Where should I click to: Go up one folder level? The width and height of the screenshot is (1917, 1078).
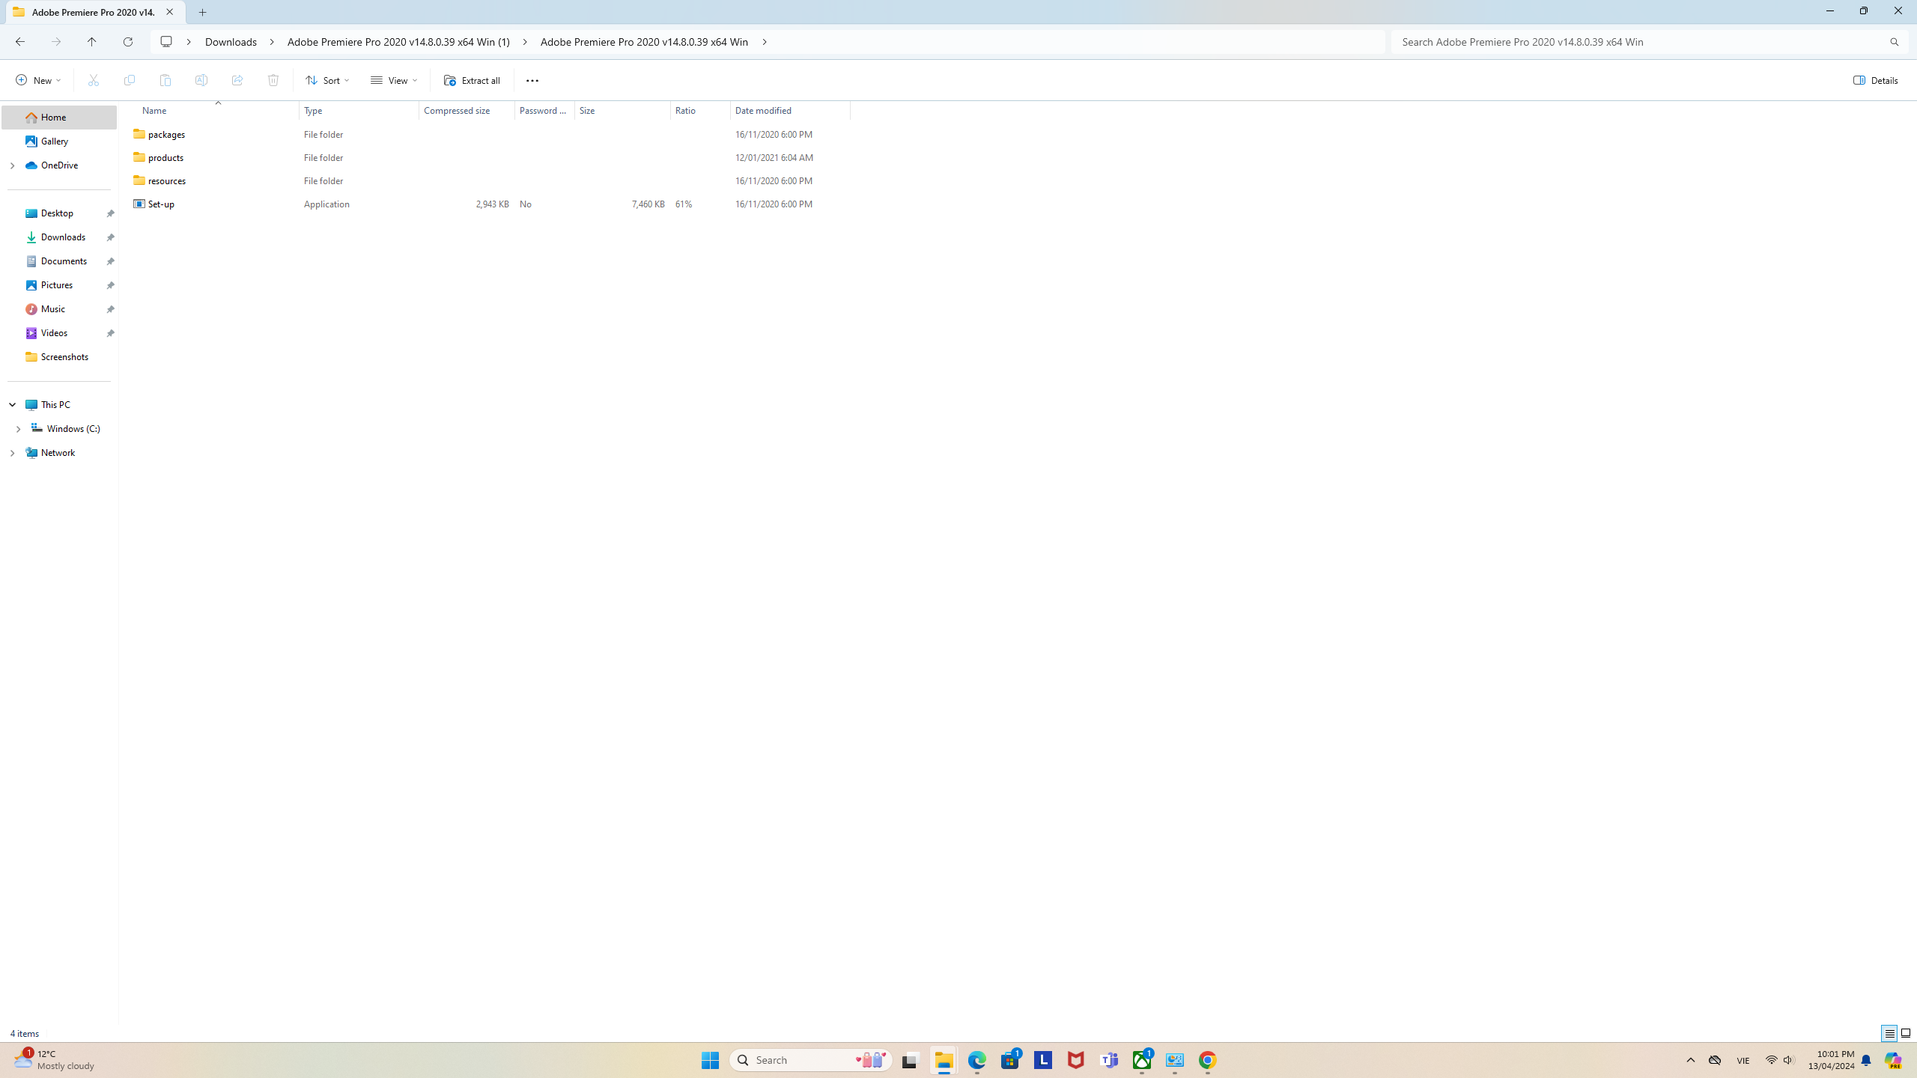[92, 42]
